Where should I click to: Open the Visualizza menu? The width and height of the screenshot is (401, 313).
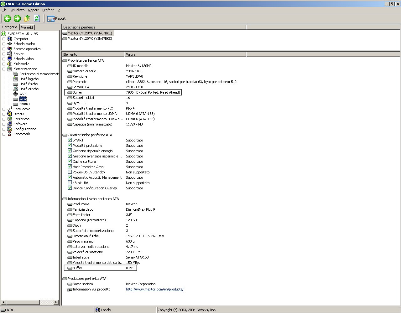pyautogui.click(x=18, y=10)
